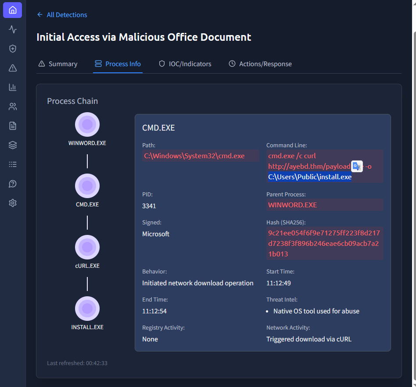
Task: Click the http://ayebd.thm/payload URL text
Action: [309, 167]
